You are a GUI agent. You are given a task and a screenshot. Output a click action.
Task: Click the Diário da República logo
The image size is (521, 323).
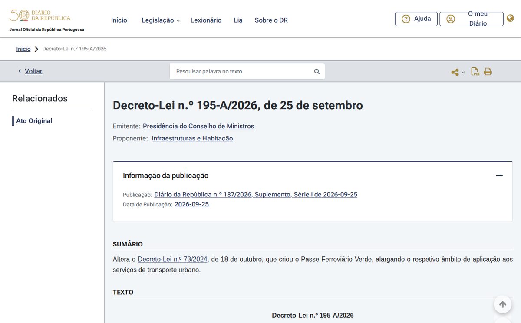point(40,16)
